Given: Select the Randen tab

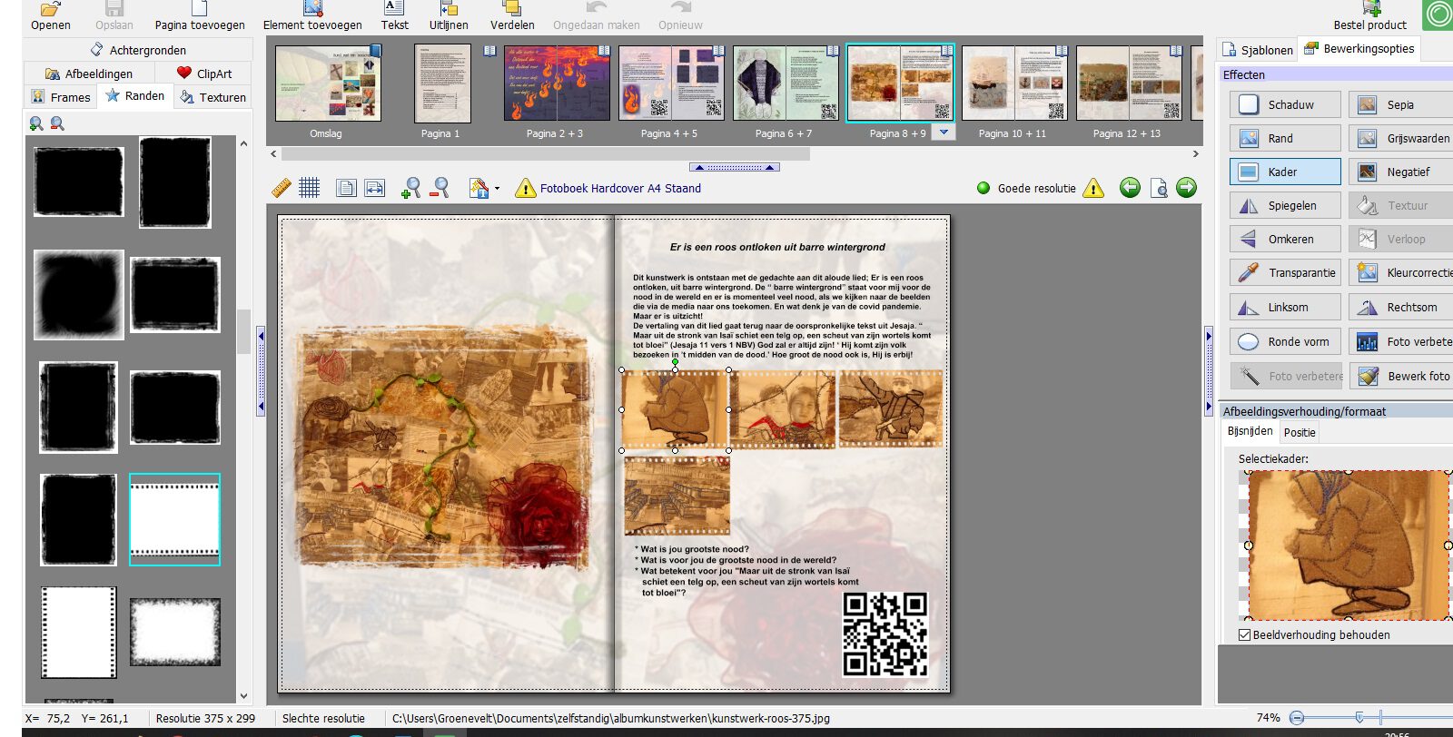Looking at the screenshot, I should 134,95.
